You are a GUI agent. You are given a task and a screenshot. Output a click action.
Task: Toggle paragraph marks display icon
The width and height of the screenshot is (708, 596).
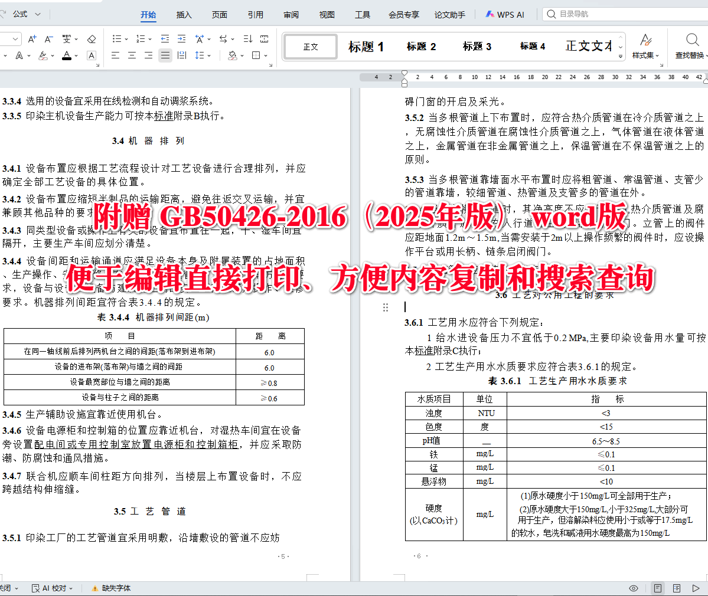[x=265, y=40]
